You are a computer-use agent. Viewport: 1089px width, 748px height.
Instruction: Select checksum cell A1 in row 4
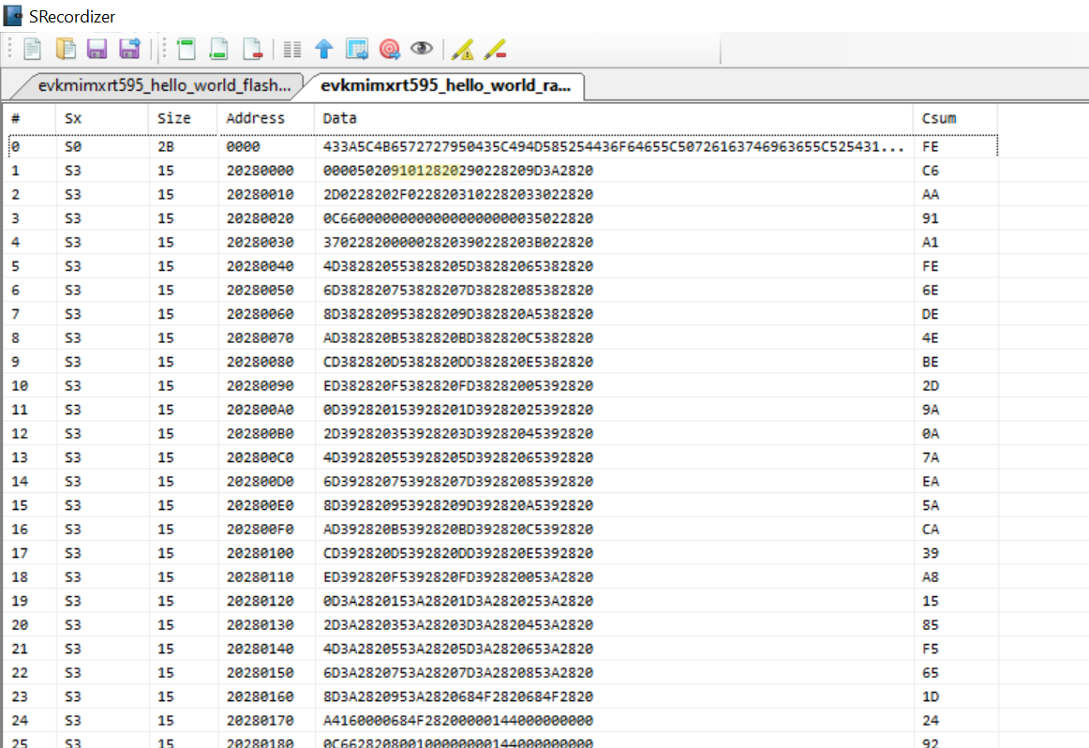[x=955, y=243]
